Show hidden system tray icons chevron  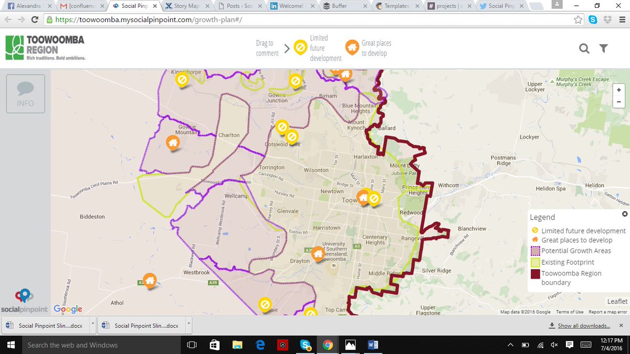(x=511, y=345)
